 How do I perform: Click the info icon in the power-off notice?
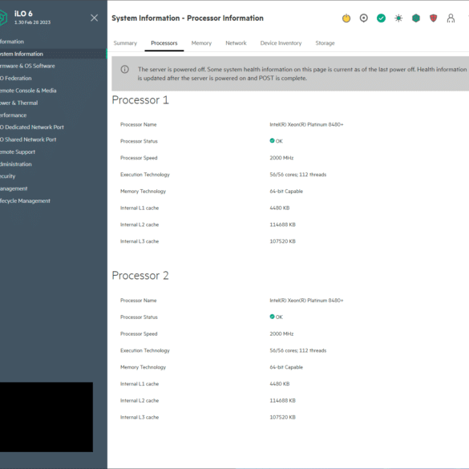click(125, 70)
